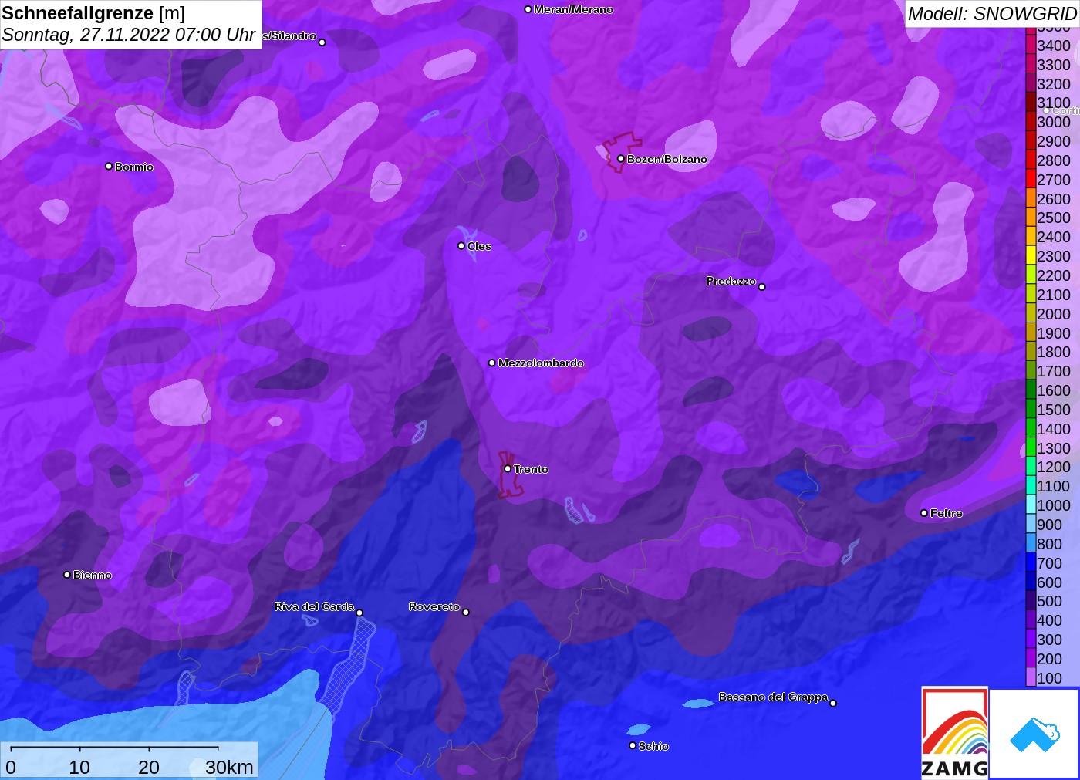1080x780 pixels.
Task: Click the '20' on the scale bar
Action: tap(149, 767)
